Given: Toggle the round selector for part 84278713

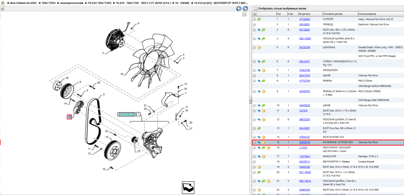Looking at the screenshot, I should pyautogui.click(x=255, y=162).
